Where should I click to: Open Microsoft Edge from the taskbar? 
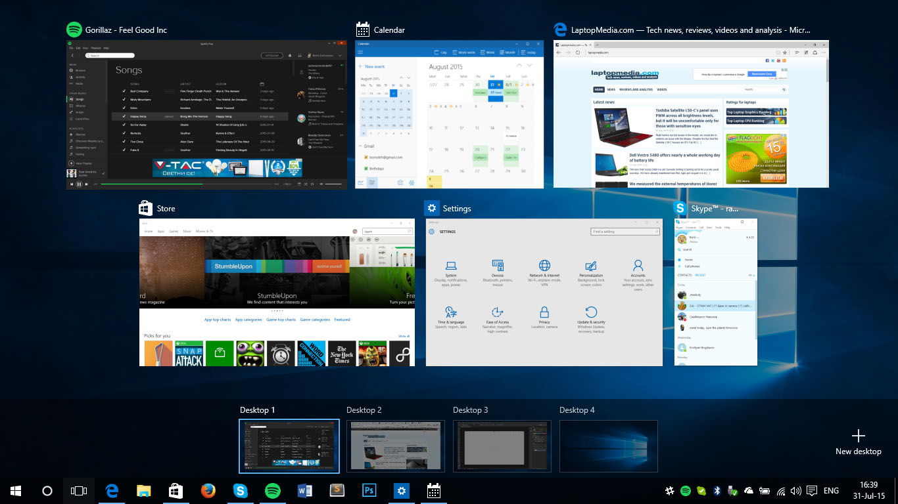click(112, 490)
